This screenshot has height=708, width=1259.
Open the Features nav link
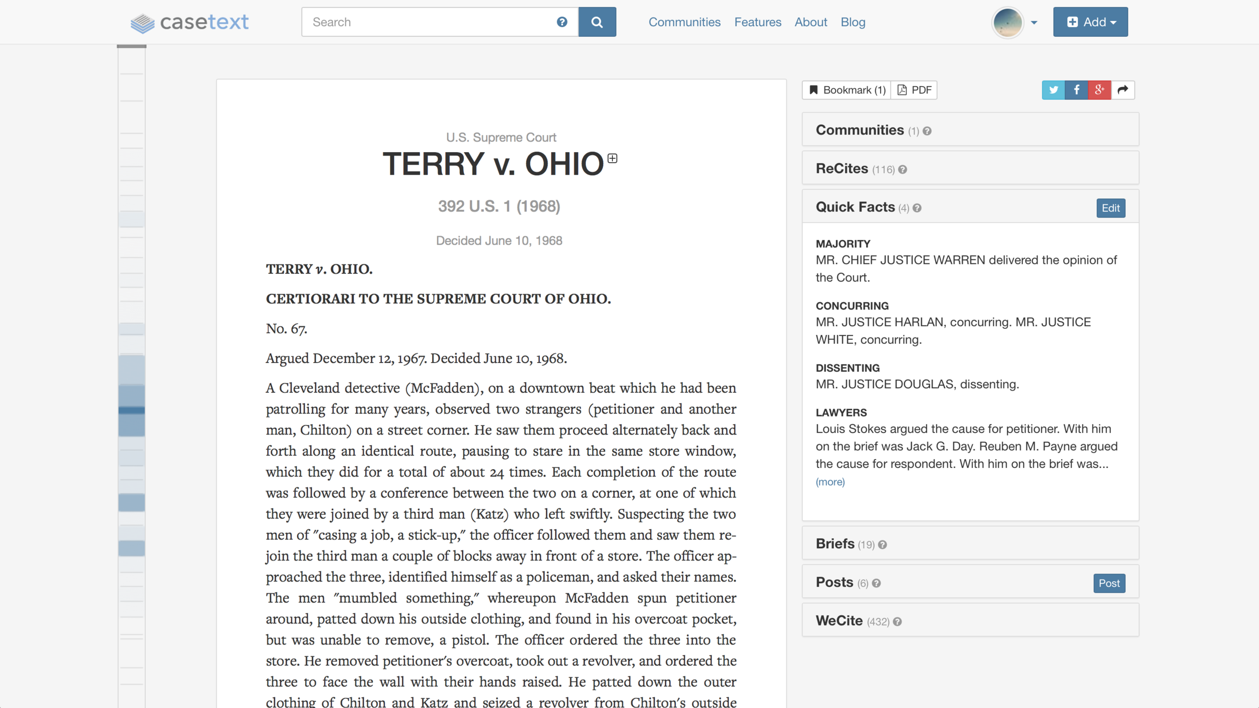click(x=757, y=22)
